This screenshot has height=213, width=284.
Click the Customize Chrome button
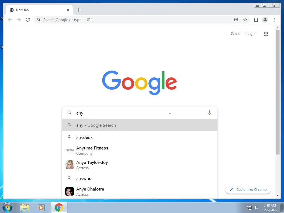tap(248, 189)
